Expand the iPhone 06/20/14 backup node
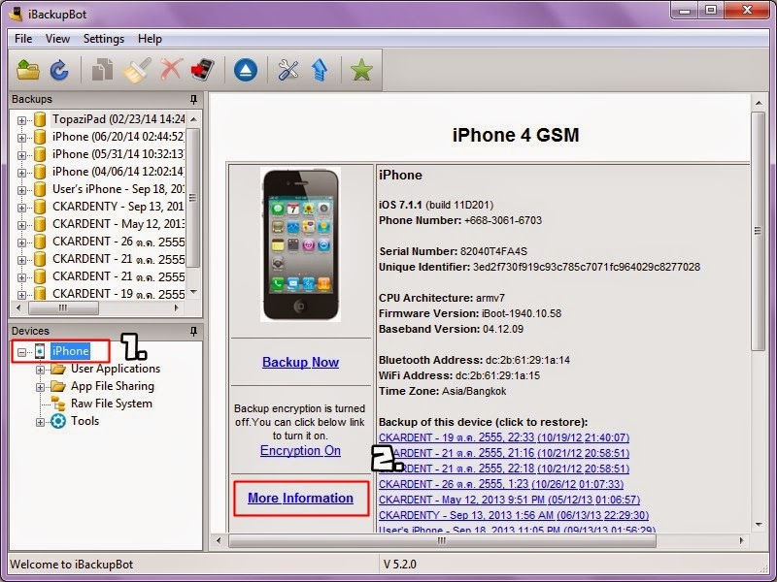Viewport: 777px width, 582px height. [21, 138]
